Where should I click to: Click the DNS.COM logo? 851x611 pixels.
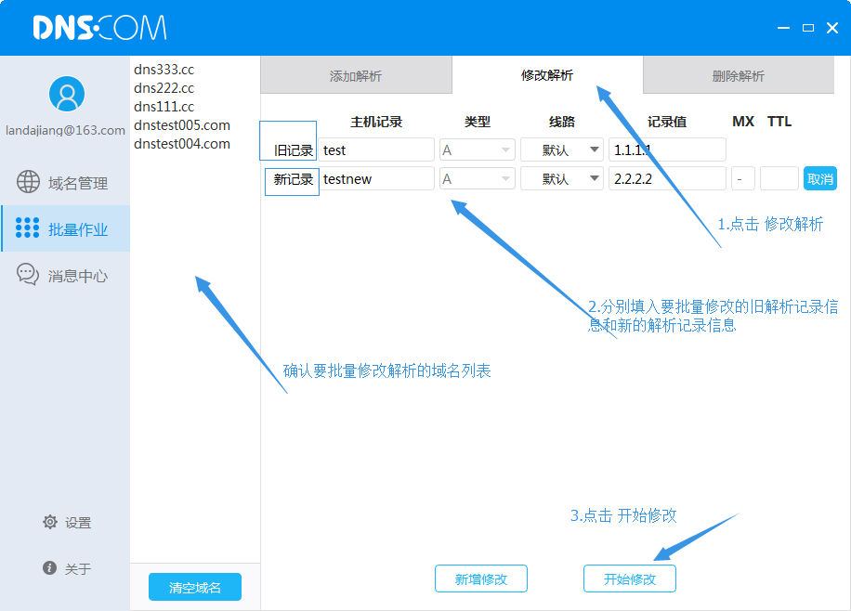[99, 28]
